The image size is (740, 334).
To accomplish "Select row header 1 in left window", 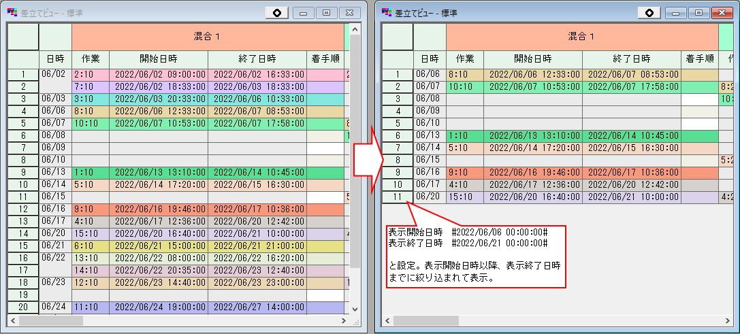I will pos(23,75).
